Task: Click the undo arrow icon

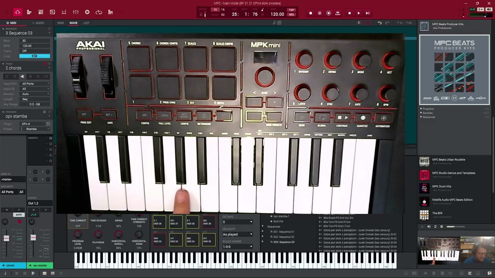Action: point(379,23)
